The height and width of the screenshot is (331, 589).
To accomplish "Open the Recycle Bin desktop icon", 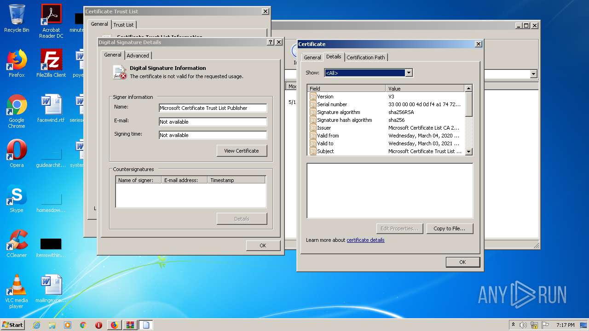I will [x=17, y=18].
